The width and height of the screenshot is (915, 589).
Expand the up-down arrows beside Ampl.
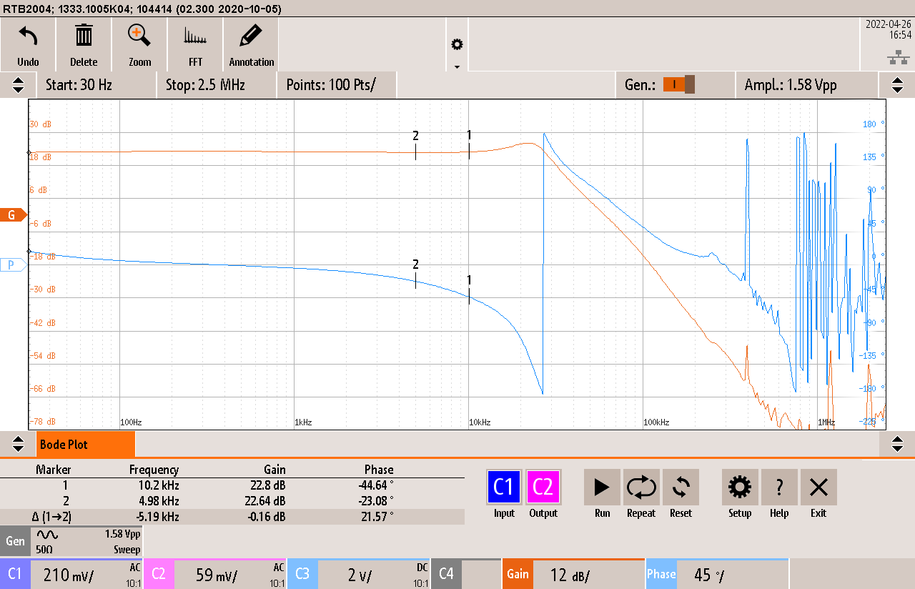pos(897,85)
